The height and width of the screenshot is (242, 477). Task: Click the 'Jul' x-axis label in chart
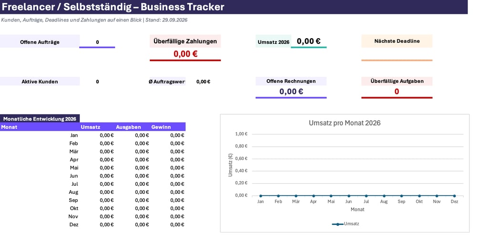366,202
